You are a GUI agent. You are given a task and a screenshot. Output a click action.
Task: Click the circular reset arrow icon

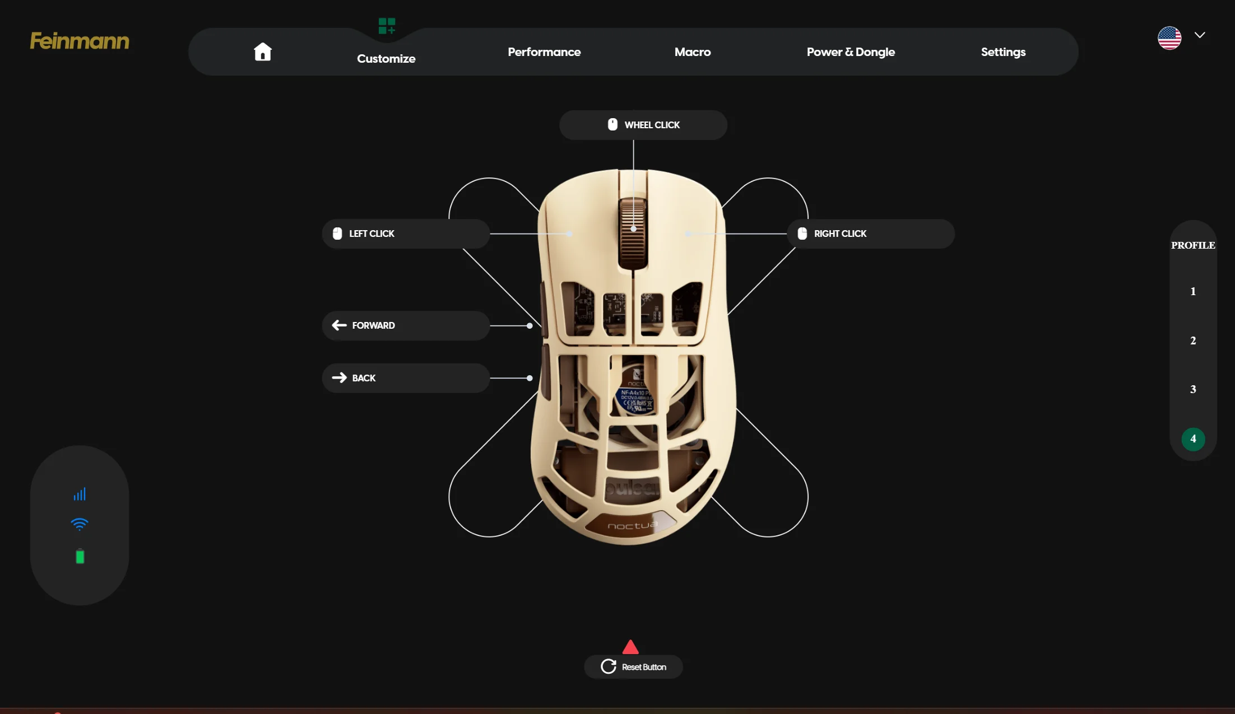point(609,666)
